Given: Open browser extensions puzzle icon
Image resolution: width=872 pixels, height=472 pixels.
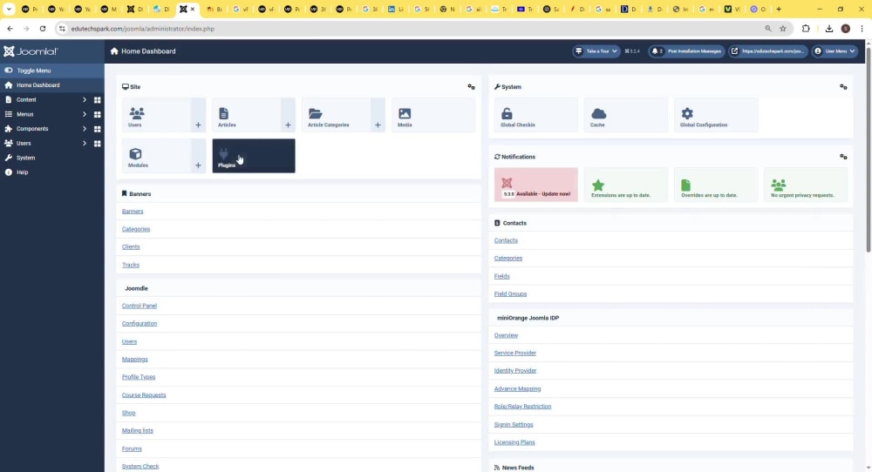Looking at the screenshot, I should (x=805, y=29).
